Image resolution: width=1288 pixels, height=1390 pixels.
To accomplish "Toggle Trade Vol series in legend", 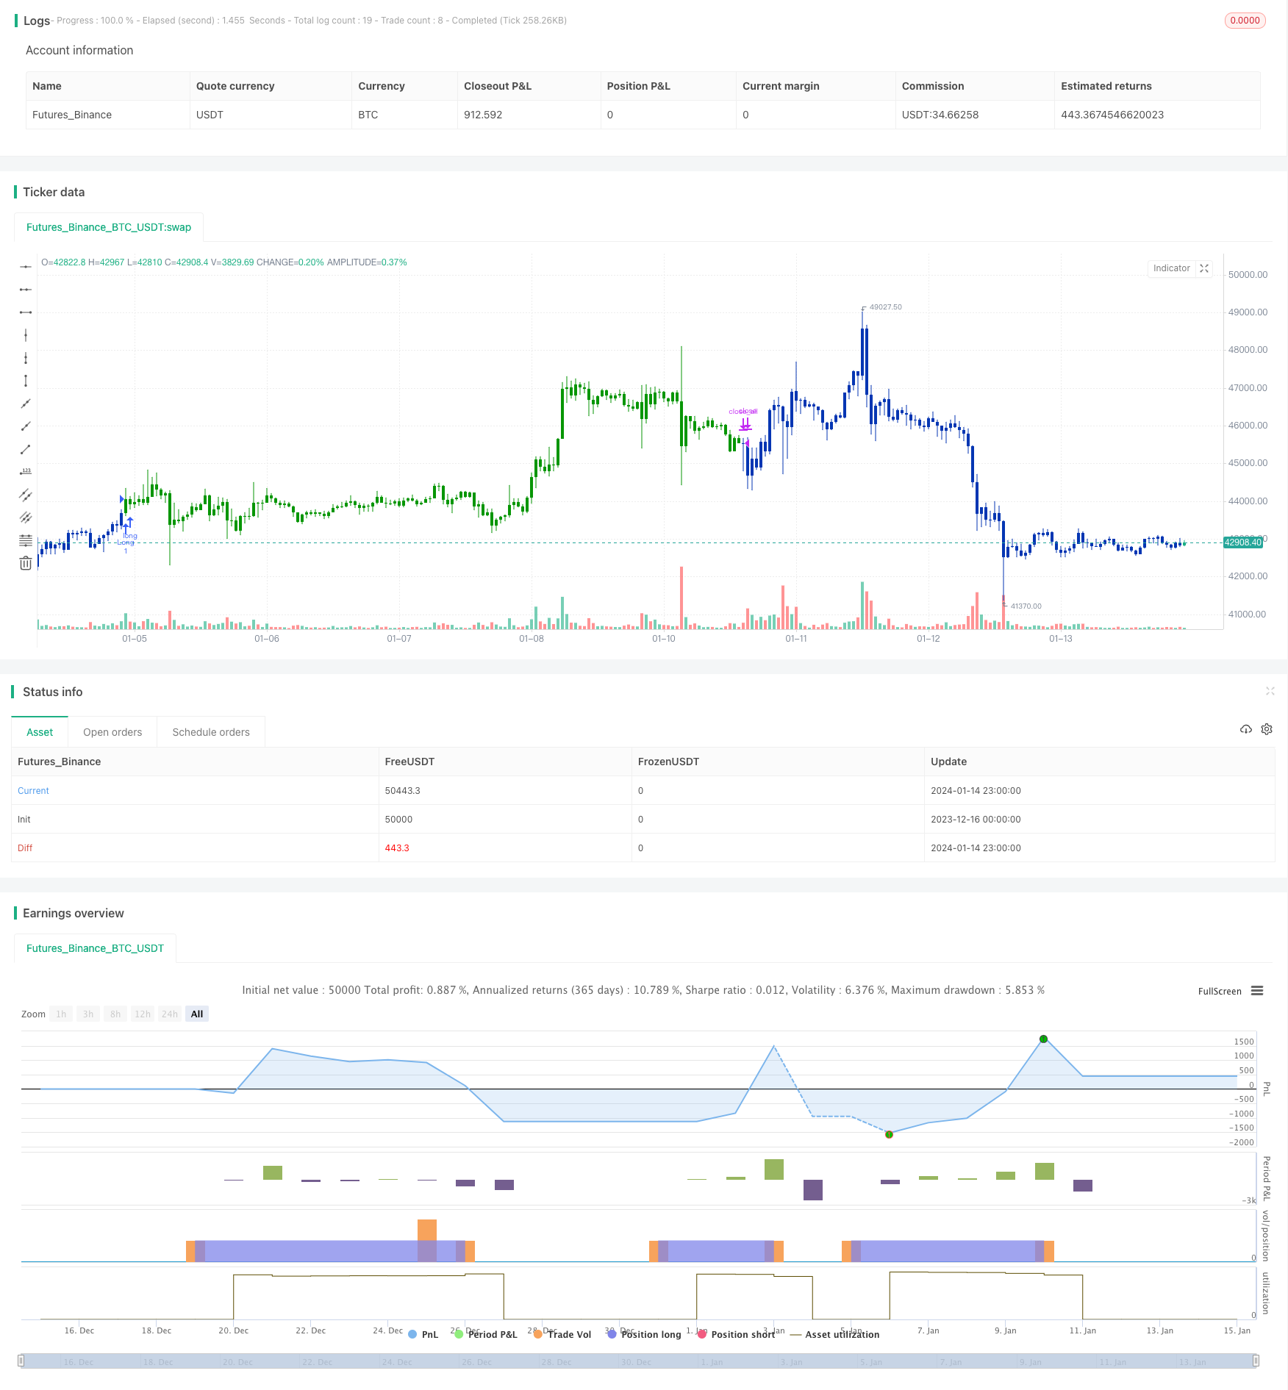I will (x=562, y=1334).
